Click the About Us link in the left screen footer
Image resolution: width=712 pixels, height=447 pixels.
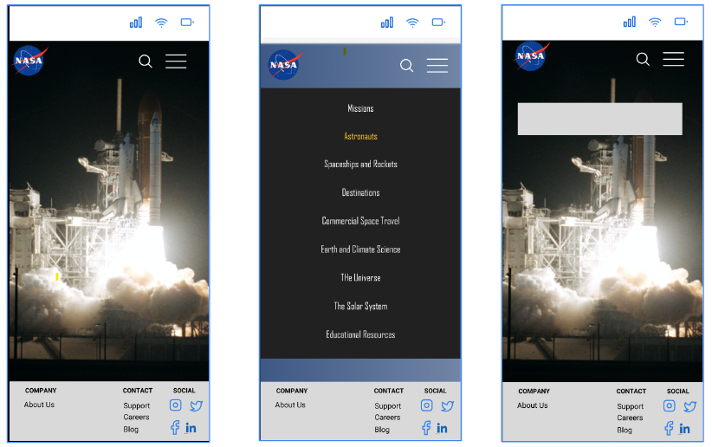click(39, 405)
